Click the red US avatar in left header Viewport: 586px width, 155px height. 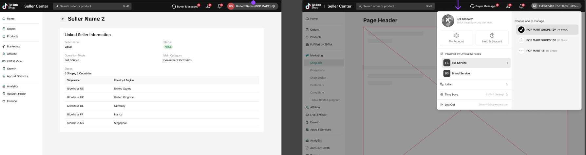pos(231,6)
